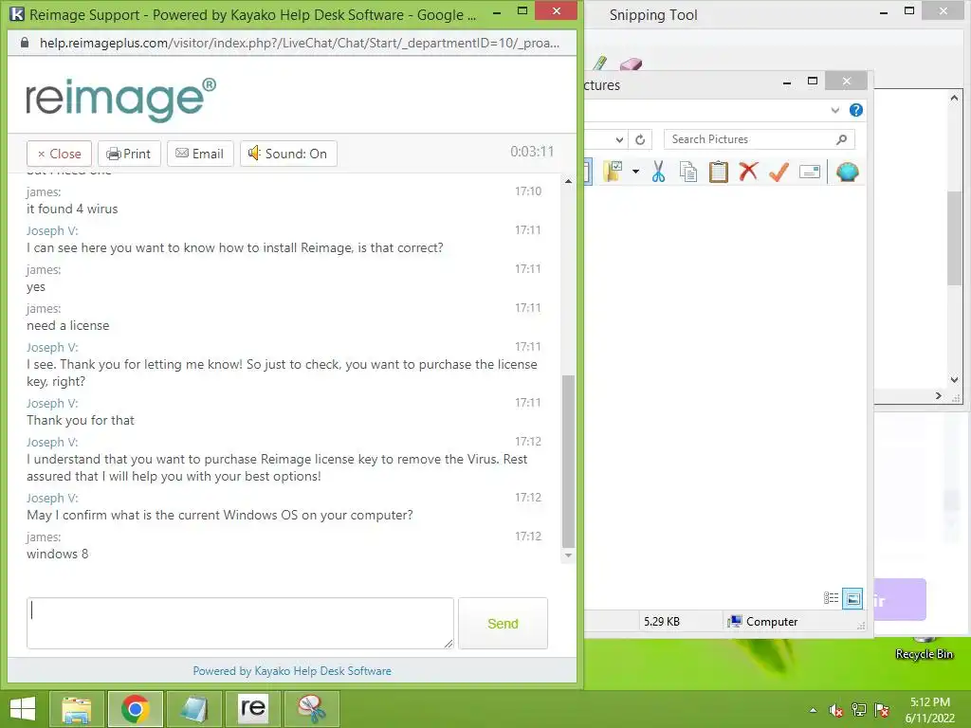The image size is (971, 728).
Task: Click the chat scrollbar up arrow
Action: (x=568, y=181)
